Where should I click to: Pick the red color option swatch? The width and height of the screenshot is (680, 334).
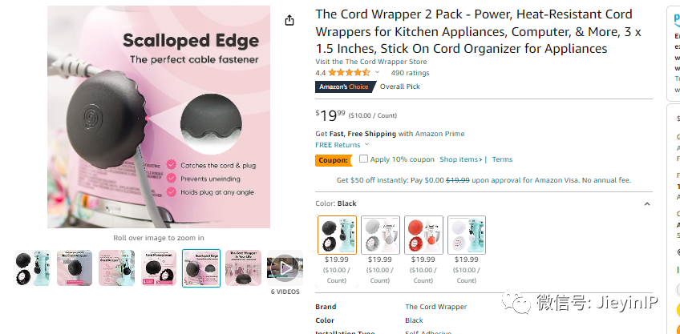tap(423, 235)
